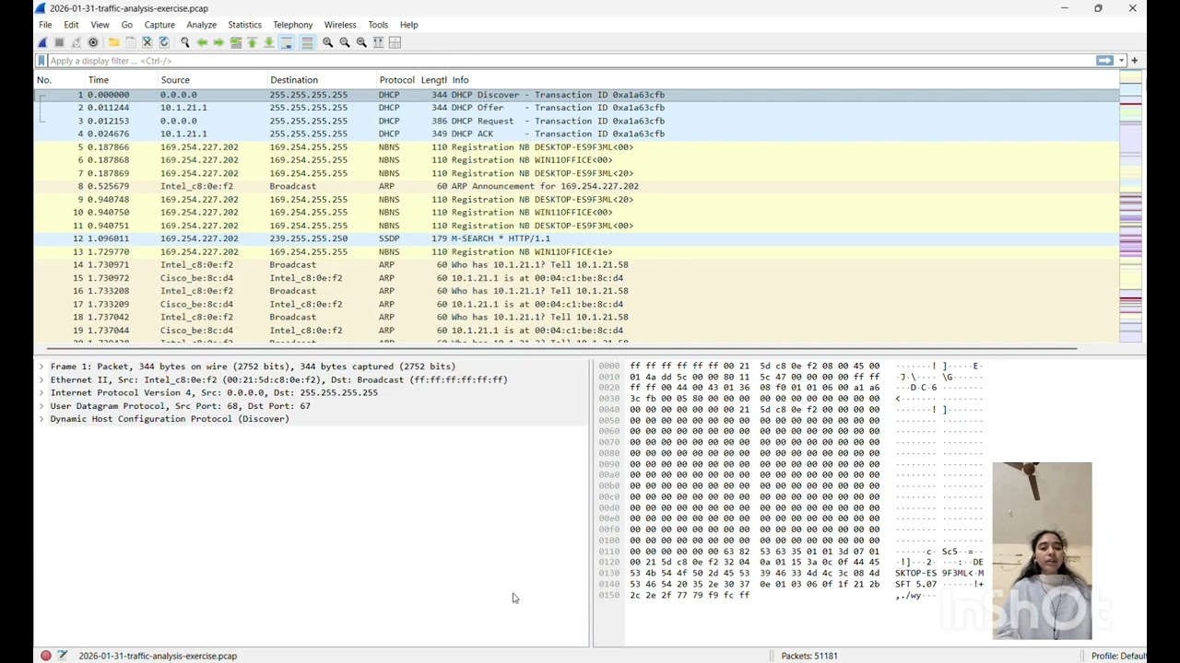Open recent display filter dropdown

click(x=1121, y=61)
